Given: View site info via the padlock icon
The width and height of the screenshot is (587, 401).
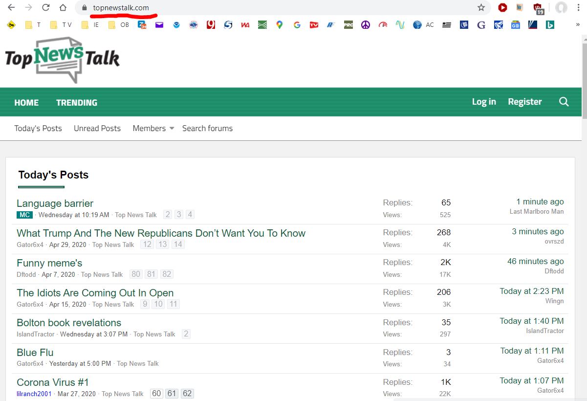Looking at the screenshot, I should coord(84,8).
